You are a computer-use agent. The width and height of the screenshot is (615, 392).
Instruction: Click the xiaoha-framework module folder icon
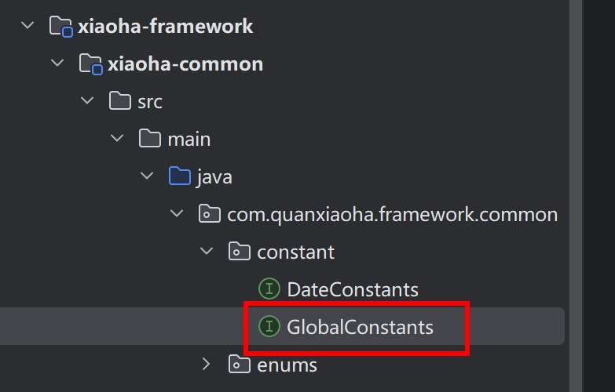[61, 26]
